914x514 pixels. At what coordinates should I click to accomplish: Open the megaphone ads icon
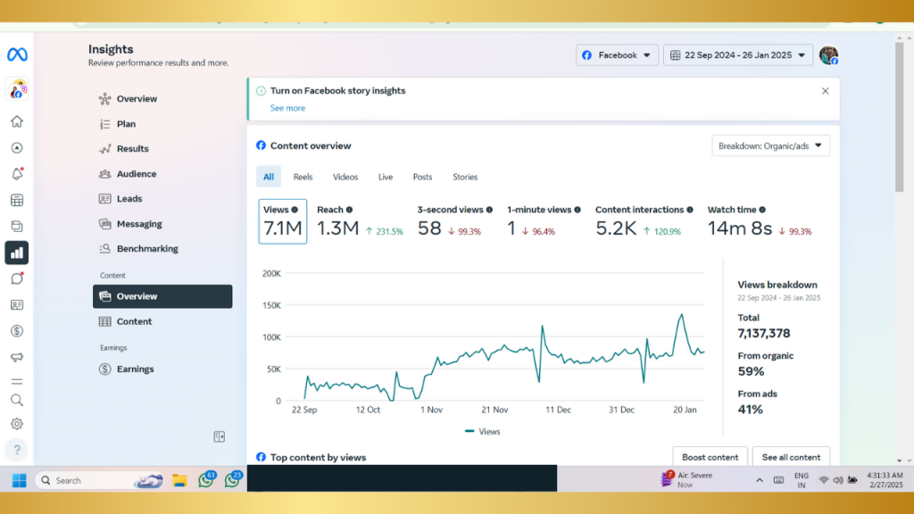point(17,357)
